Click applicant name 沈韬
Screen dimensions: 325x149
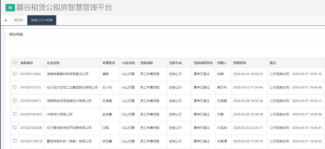pyautogui.click(x=105, y=128)
